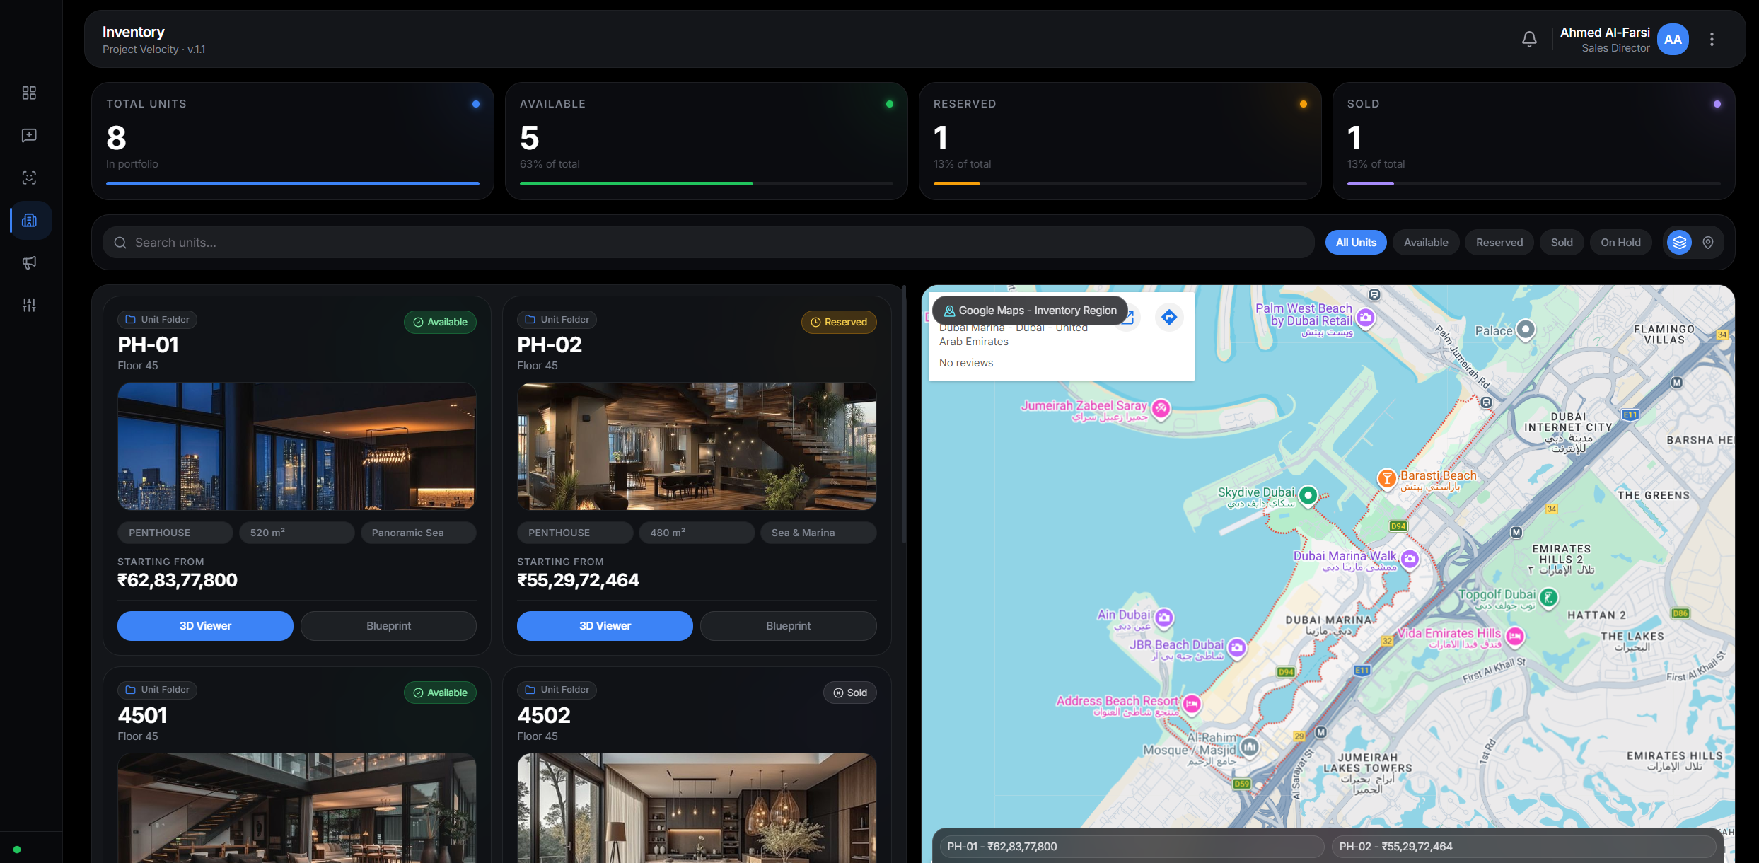Select the Vida Emirates Hills marker
Image resolution: width=1759 pixels, height=863 pixels.
click(1514, 637)
